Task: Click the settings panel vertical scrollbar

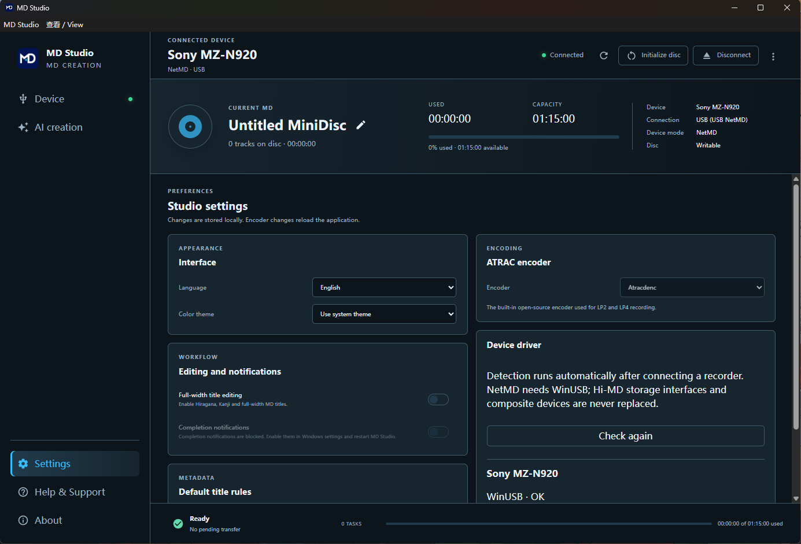Action: coord(796,306)
